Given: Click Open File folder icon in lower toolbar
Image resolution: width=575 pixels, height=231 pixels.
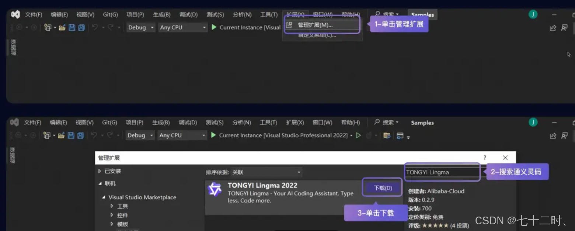Looking at the screenshot, I should (62, 135).
